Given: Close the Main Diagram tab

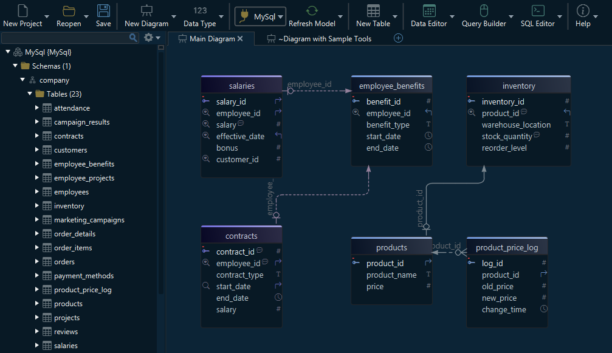Looking at the screenshot, I should click(240, 39).
